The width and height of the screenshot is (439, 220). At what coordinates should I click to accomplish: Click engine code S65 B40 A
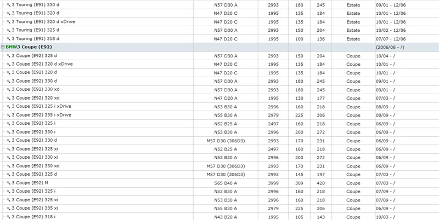pos(226,183)
